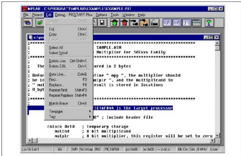Open the RAM file registers window icon
Image resolution: width=241 pixels, height=156 pixels.
(176, 23)
